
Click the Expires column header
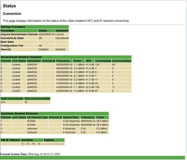(x=49, y=140)
